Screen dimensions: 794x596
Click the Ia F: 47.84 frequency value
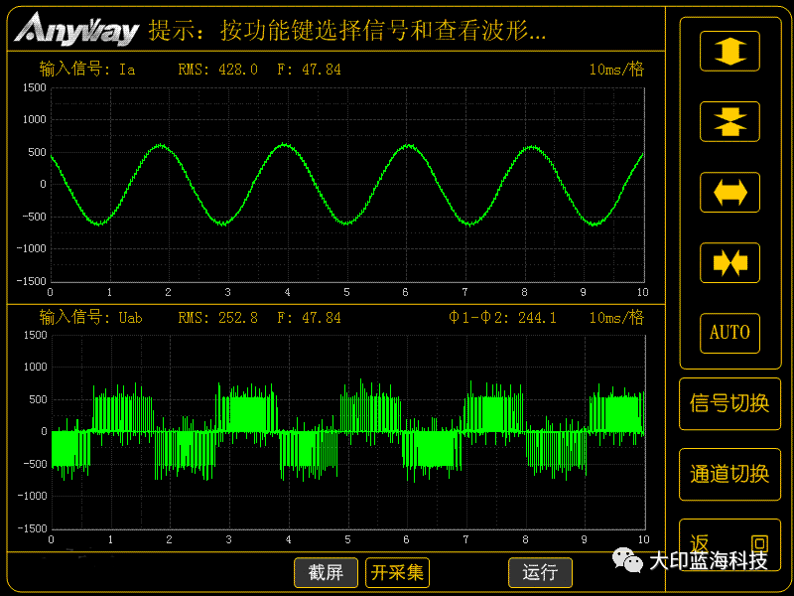click(x=309, y=70)
